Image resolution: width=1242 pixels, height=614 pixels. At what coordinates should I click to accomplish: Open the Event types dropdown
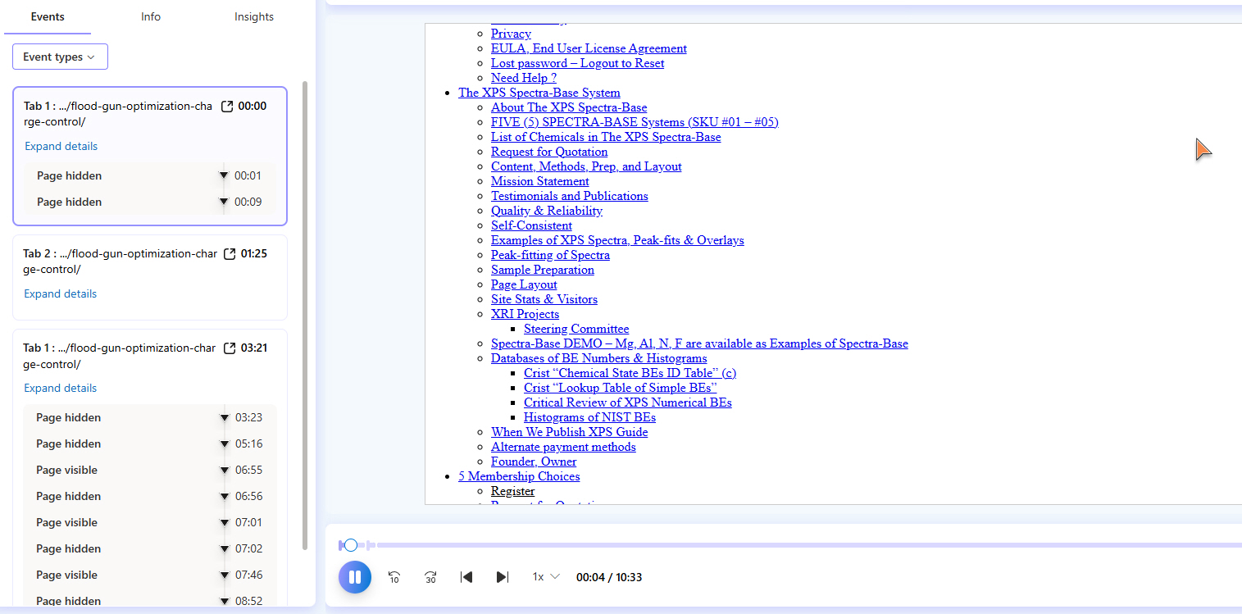60,57
